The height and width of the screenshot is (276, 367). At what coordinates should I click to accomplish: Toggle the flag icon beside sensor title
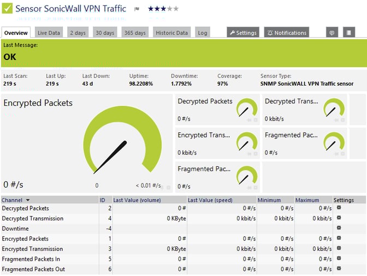pos(137,9)
